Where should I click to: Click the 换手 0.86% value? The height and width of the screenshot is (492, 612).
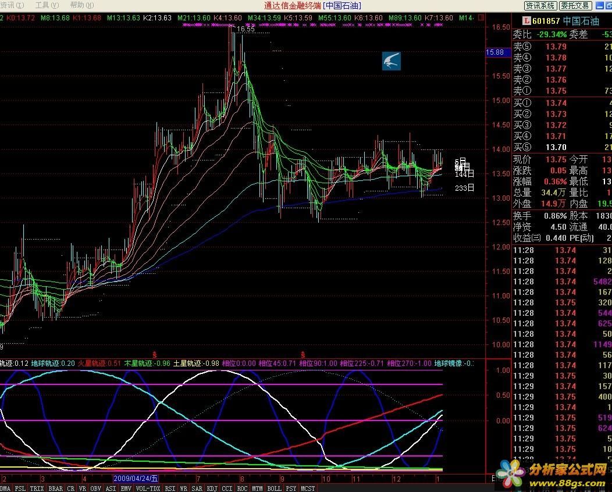coord(555,216)
